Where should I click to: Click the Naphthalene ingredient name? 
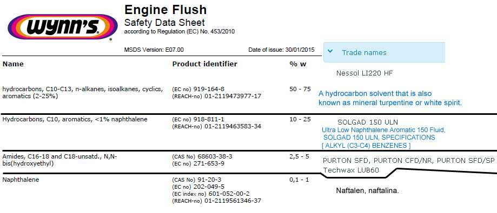coord(21,180)
